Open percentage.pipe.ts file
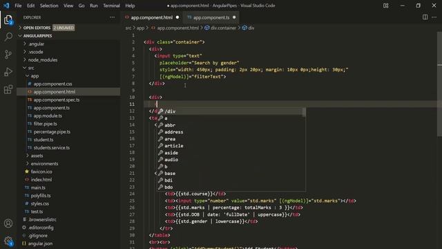 pyautogui.click(x=52, y=131)
